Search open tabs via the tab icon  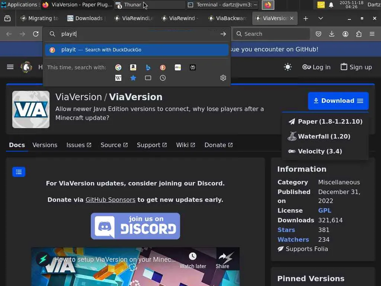point(148,78)
